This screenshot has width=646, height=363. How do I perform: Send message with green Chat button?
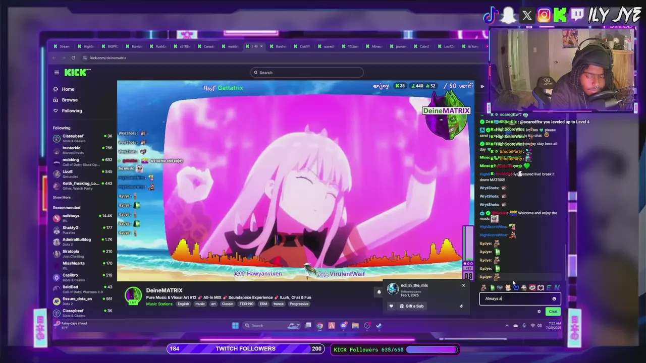pyautogui.click(x=553, y=312)
